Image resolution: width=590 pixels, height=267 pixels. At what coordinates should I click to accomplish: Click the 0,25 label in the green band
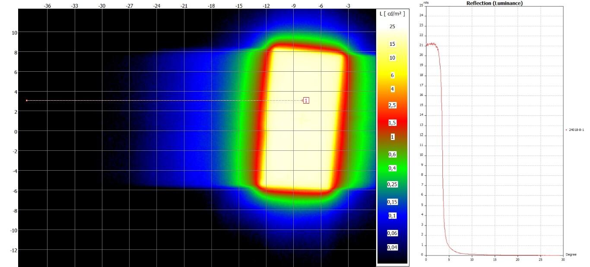[x=392, y=184]
